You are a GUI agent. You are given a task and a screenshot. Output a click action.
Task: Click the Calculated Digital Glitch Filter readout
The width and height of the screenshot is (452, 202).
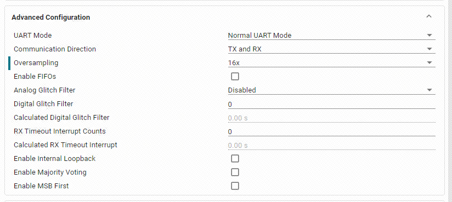[331, 118]
